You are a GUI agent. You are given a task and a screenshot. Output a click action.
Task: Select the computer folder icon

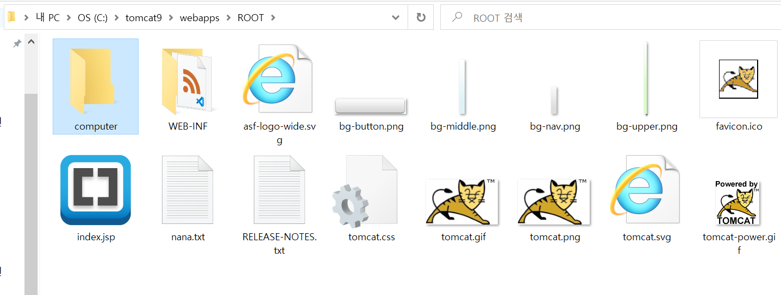pos(91,81)
